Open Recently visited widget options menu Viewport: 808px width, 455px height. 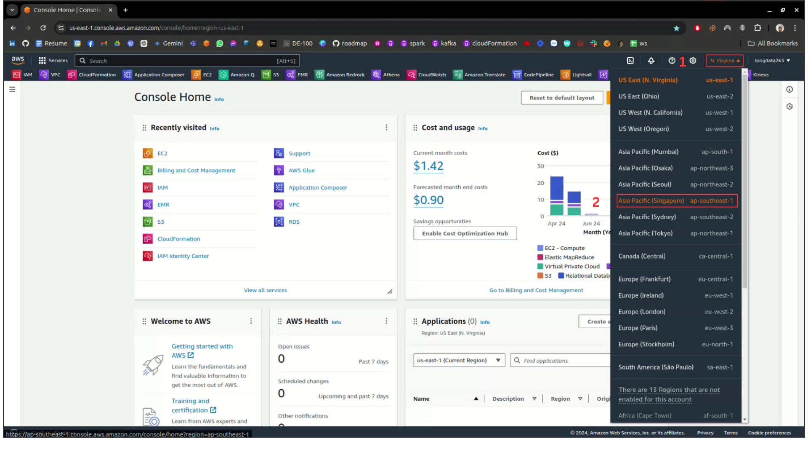(x=386, y=128)
